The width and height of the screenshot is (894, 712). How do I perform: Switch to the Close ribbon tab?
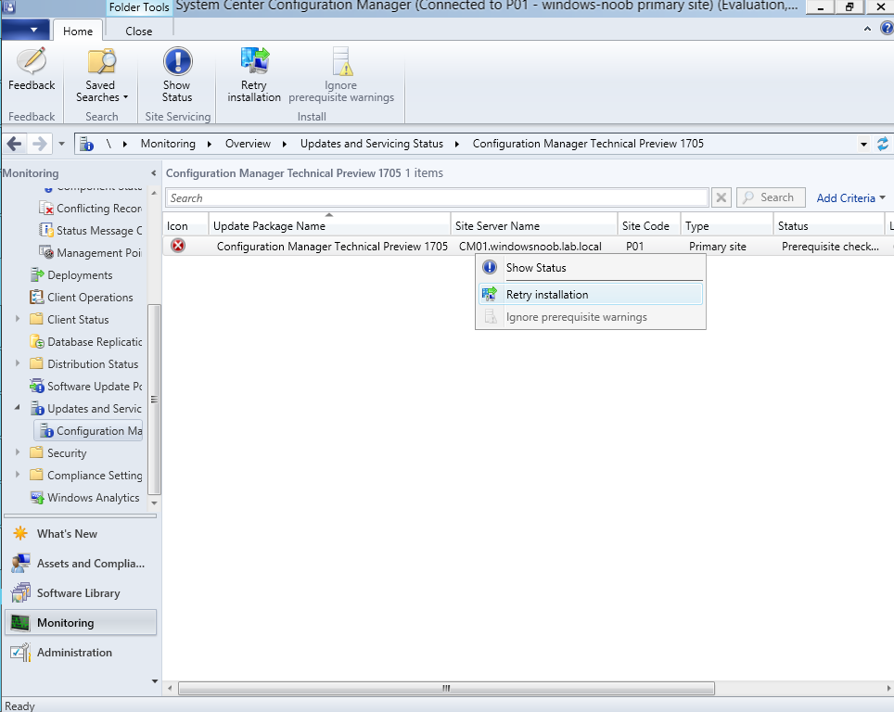point(138,32)
